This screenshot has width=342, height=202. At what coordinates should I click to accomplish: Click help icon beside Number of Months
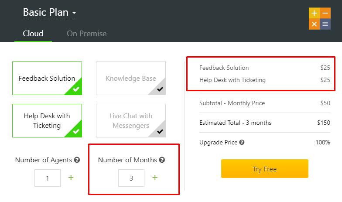[162, 160]
